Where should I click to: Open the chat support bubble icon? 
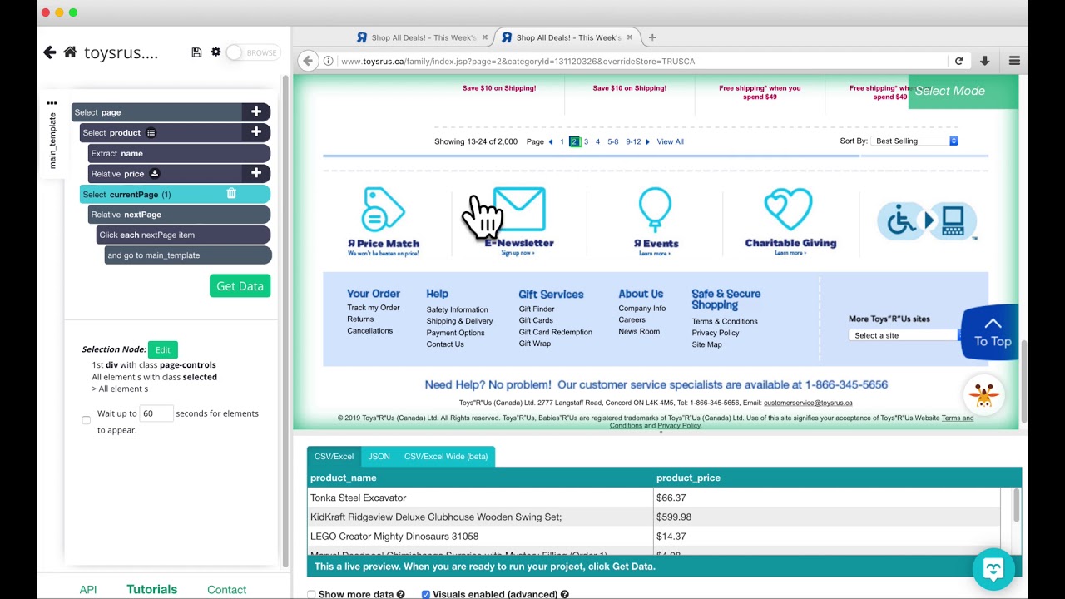[x=993, y=569]
